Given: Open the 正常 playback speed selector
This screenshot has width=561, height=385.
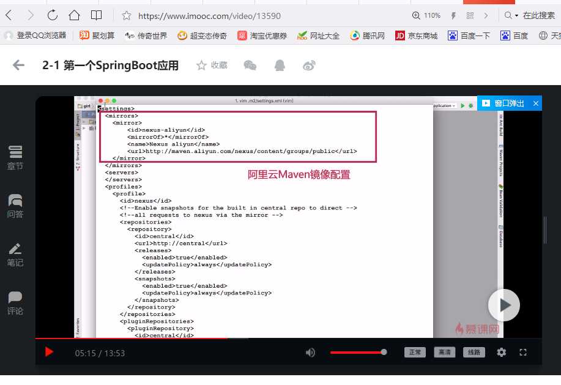Looking at the screenshot, I should (415, 352).
